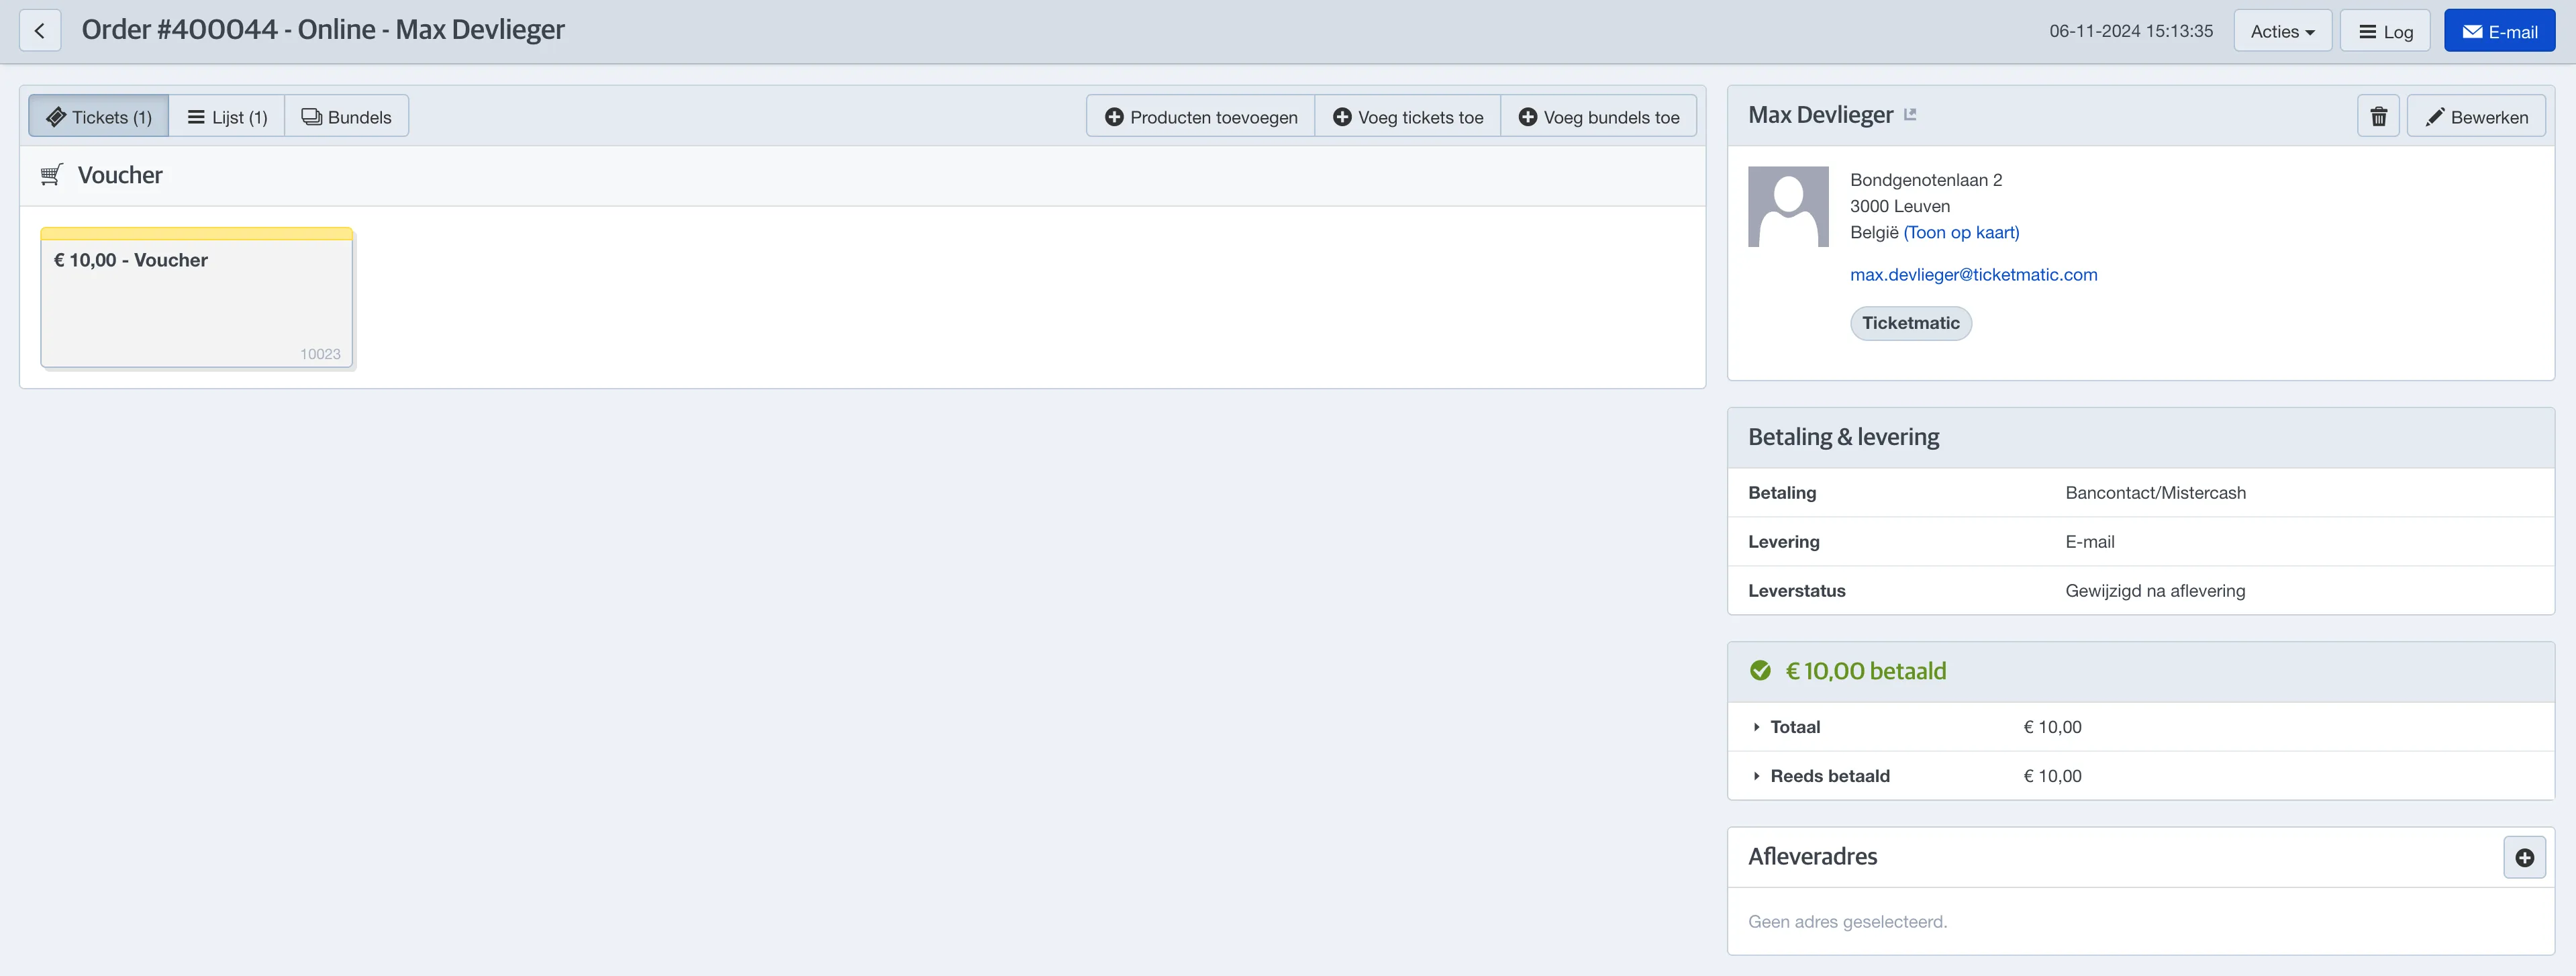This screenshot has height=976, width=2576.
Task: Switch to the Tickets (1) tab
Action: [99, 117]
